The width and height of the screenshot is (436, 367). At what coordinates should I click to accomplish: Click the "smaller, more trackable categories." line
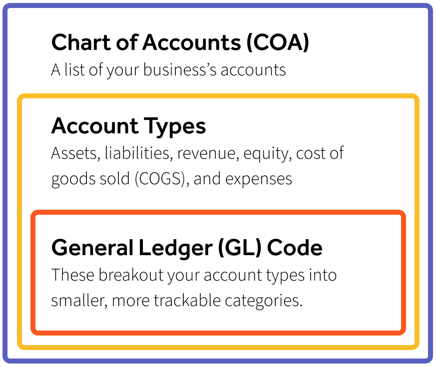(x=177, y=301)
